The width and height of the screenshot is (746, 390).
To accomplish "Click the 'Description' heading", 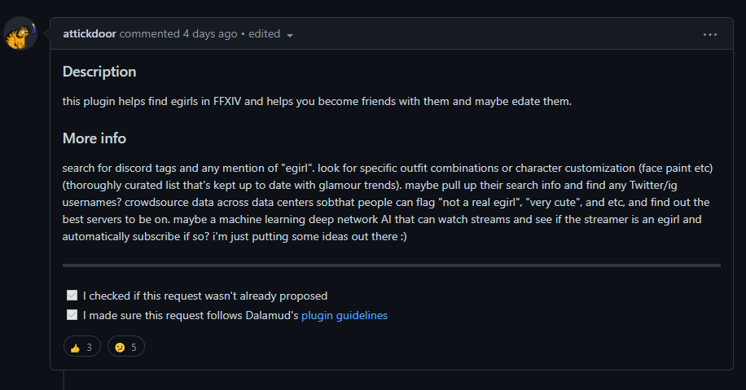I will pyautogui.click(x=99, y=72).
